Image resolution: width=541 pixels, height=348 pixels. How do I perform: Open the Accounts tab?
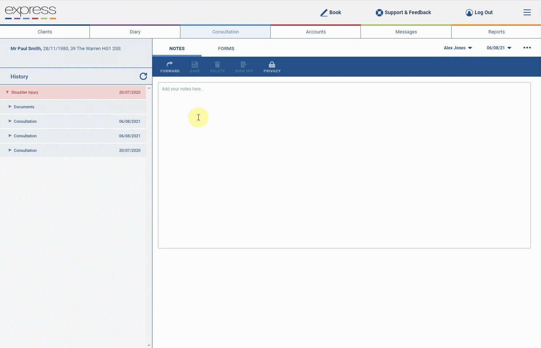pos(316,32)
